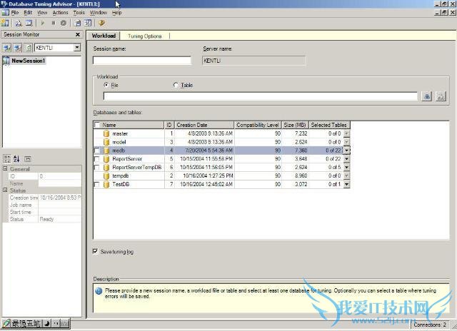Screen dimensions: 457x331
Task: Close the Session Monitor panel
Action: [77, 34]
